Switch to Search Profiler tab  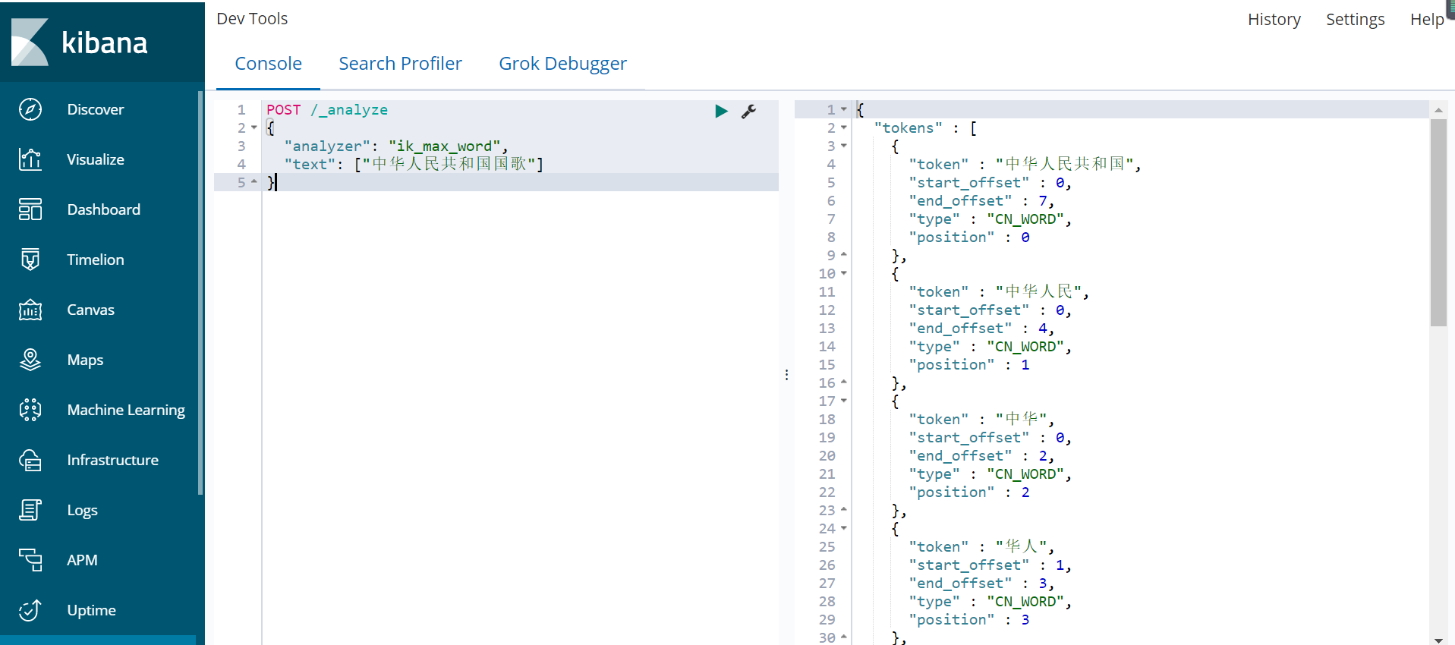click(x=400, y=64)
